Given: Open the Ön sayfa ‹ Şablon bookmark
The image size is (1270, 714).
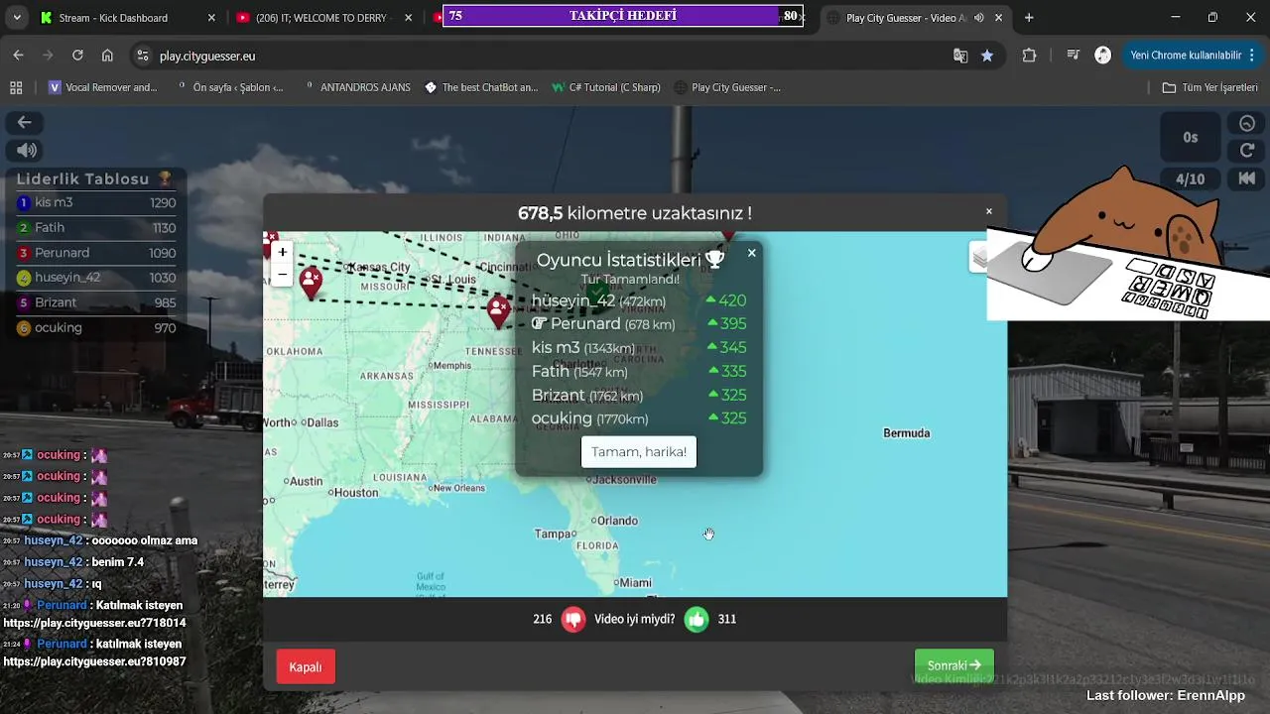Looking at the screenshot, I should (x=229, y=87).
